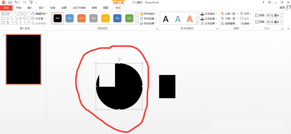Choose the right block arrow shape
This screenshot has height=134, width=291.
coord(20,18)
